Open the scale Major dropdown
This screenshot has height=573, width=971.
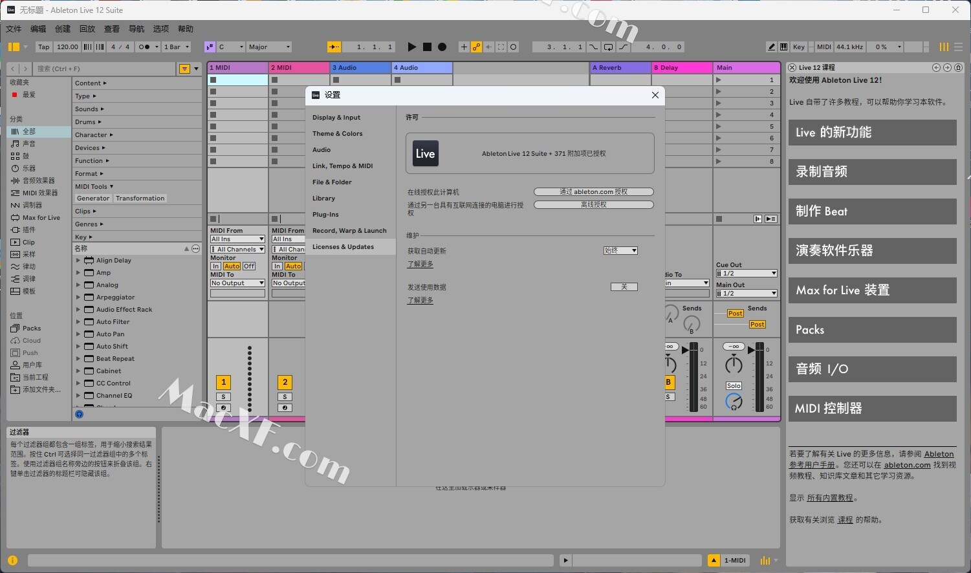pyautogui.click(x=269, y=47)
